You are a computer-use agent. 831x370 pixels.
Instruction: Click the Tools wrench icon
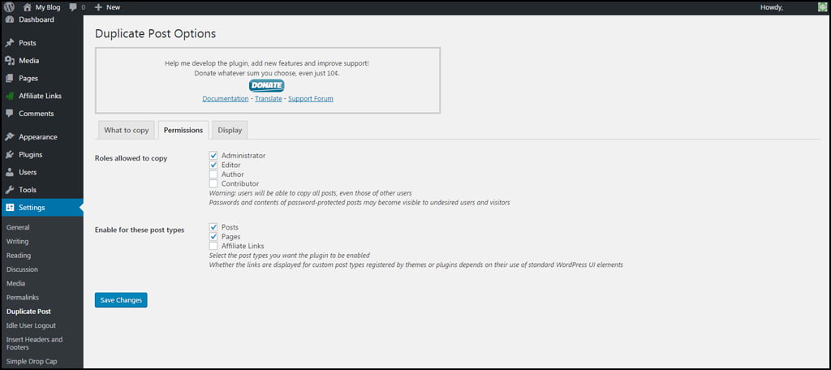10,190
